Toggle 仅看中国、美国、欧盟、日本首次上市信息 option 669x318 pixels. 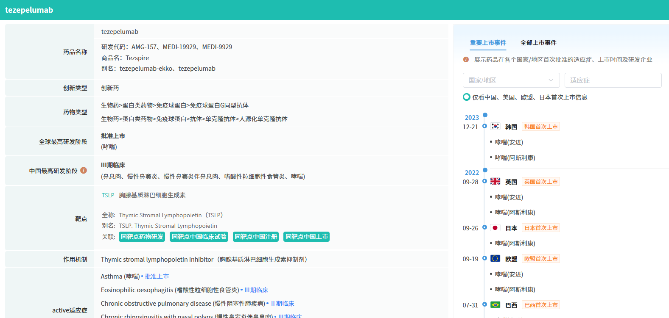[x=467, y=97]
